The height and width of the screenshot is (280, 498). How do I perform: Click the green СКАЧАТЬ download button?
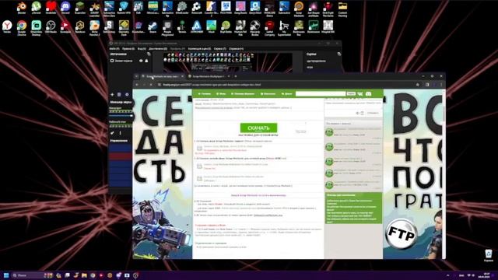coord(258,128)
